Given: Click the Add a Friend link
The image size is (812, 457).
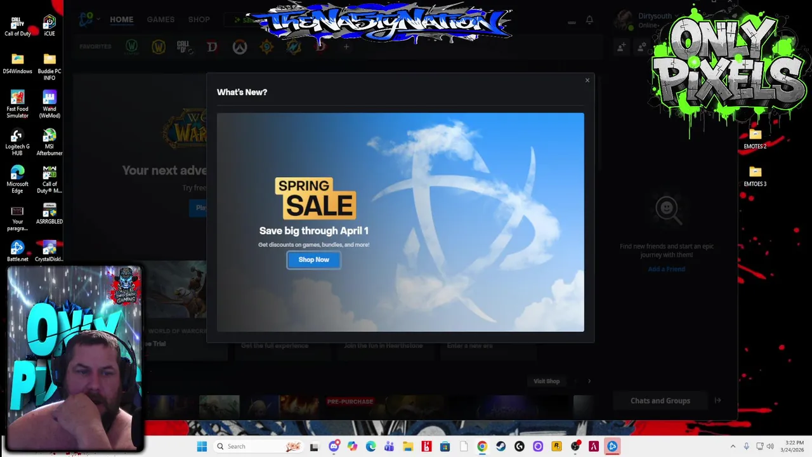Looking at the screenshot, I should [666, 269].
